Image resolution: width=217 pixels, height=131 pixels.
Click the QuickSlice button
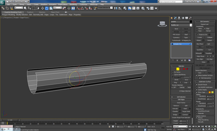click(x=200, y=50)
